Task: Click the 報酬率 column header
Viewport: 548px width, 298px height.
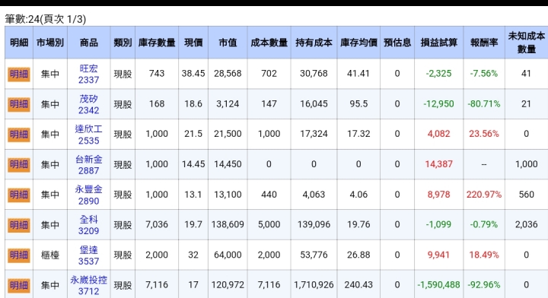Action: click(x=484, y=43)
